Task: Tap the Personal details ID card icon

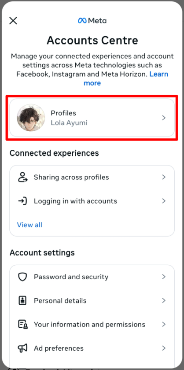Action: coord(23,300)
